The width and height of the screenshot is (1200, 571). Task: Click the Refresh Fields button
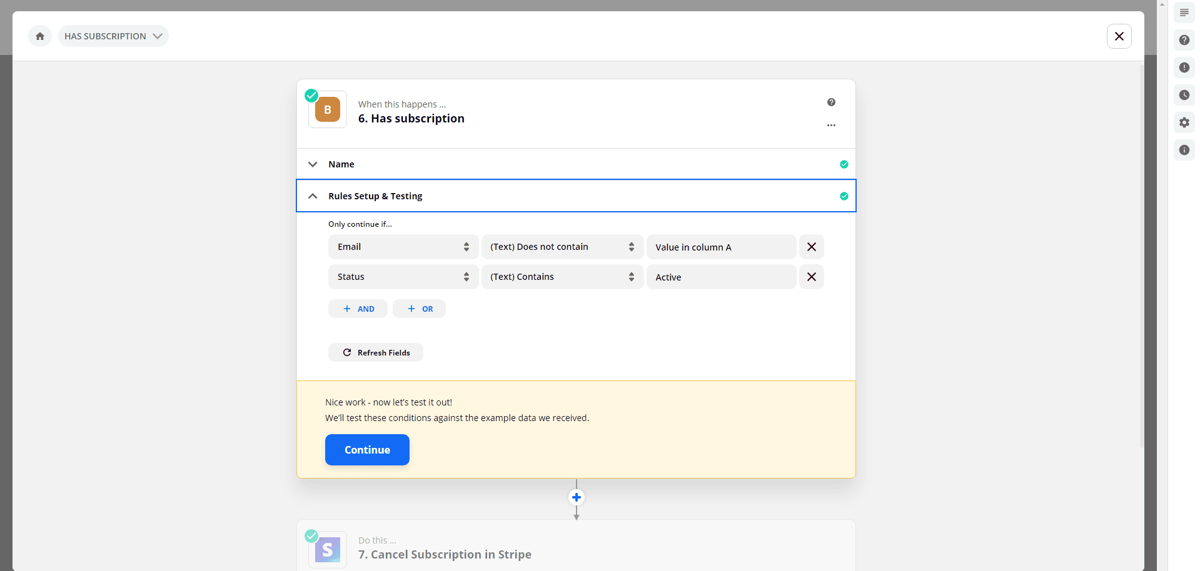tap(376, 352)
